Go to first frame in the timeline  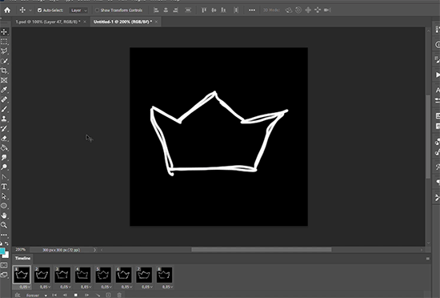(54, 295)
